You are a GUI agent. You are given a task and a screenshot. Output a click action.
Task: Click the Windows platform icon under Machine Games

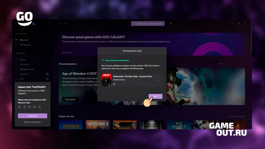click(x=114, y=84)
